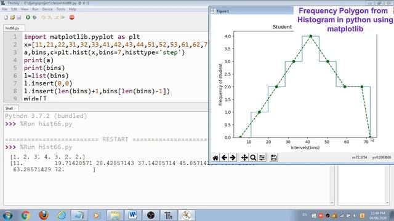Open the Tools menu
The image size is (394, 221).
(60, 9)
